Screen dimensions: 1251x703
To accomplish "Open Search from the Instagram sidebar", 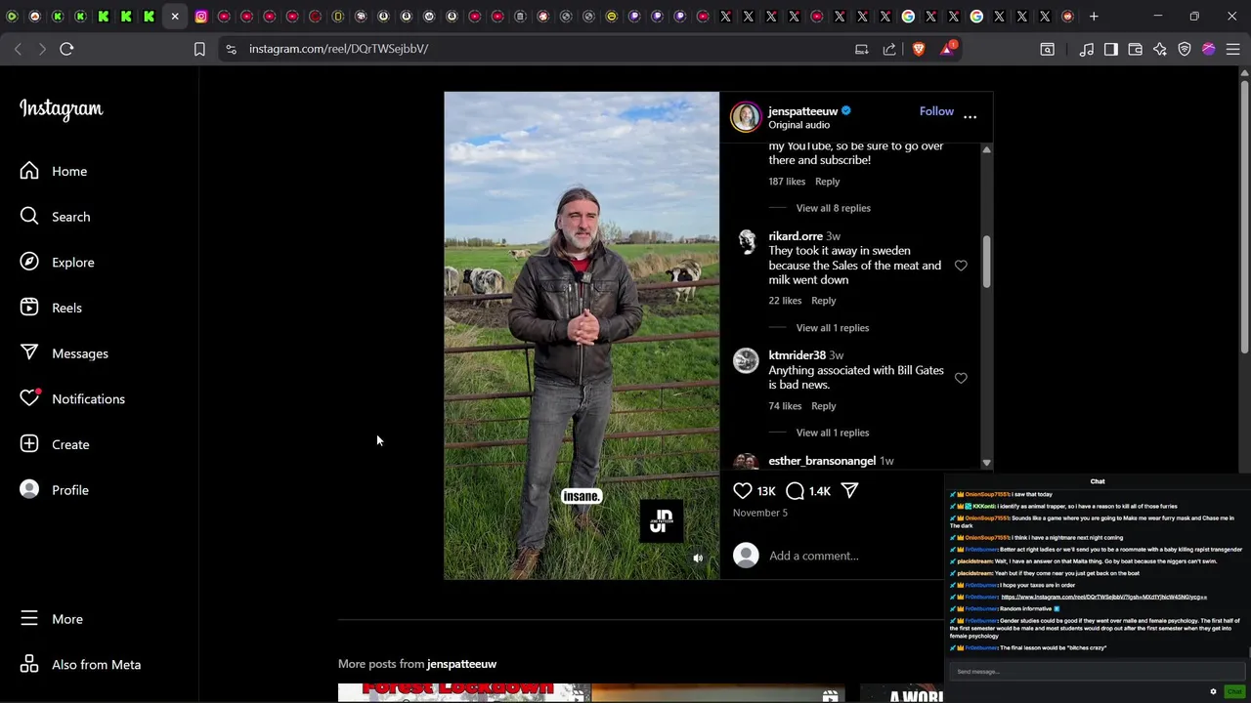I will 55,217.
